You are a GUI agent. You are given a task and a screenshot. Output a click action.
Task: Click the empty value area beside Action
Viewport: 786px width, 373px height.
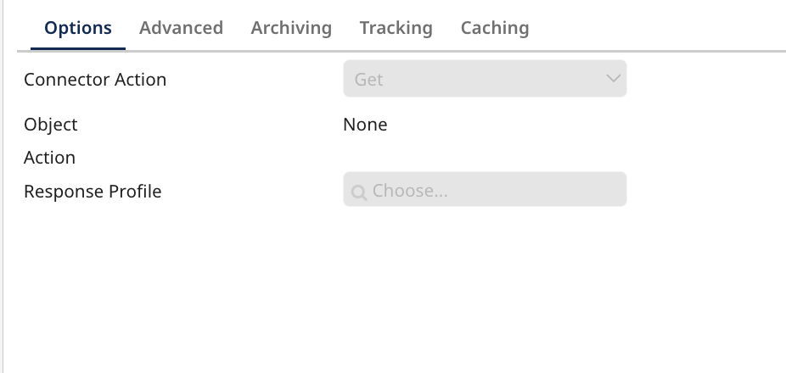485,158
